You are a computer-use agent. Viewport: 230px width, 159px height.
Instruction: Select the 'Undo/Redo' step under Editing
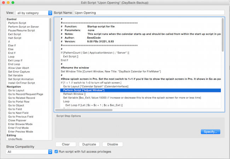pyautogui.click(x=15, y=139)
